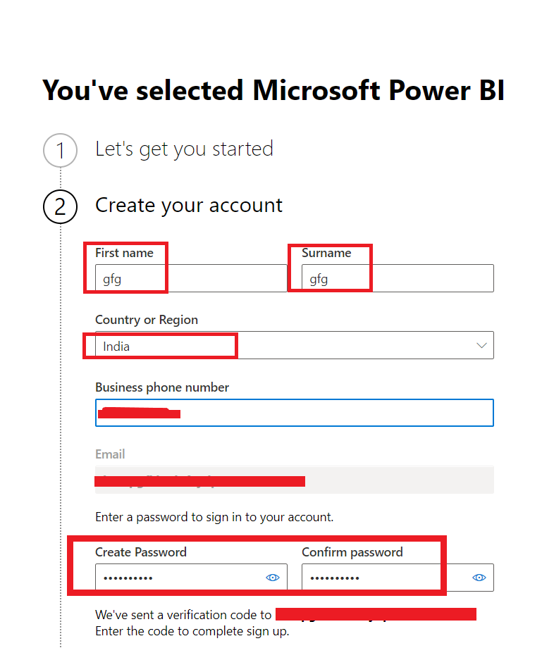Expand the "Let's get you started" step
Screen dimensions: 542x648
[x=184, y=149]
